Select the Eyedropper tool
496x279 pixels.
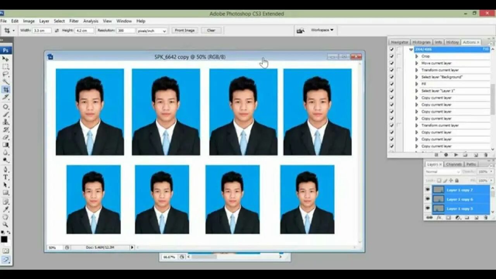(5, 209)
